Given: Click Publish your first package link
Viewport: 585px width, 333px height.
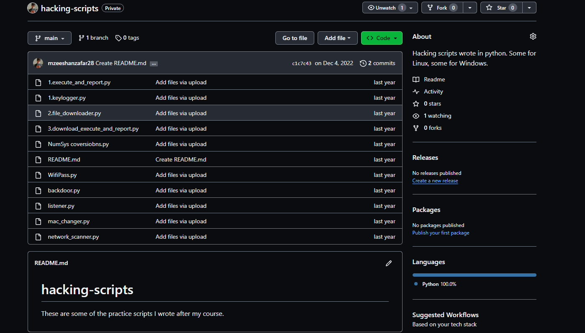Looking at the screenshot, I should pyautogui.click(x=441, y=233).
